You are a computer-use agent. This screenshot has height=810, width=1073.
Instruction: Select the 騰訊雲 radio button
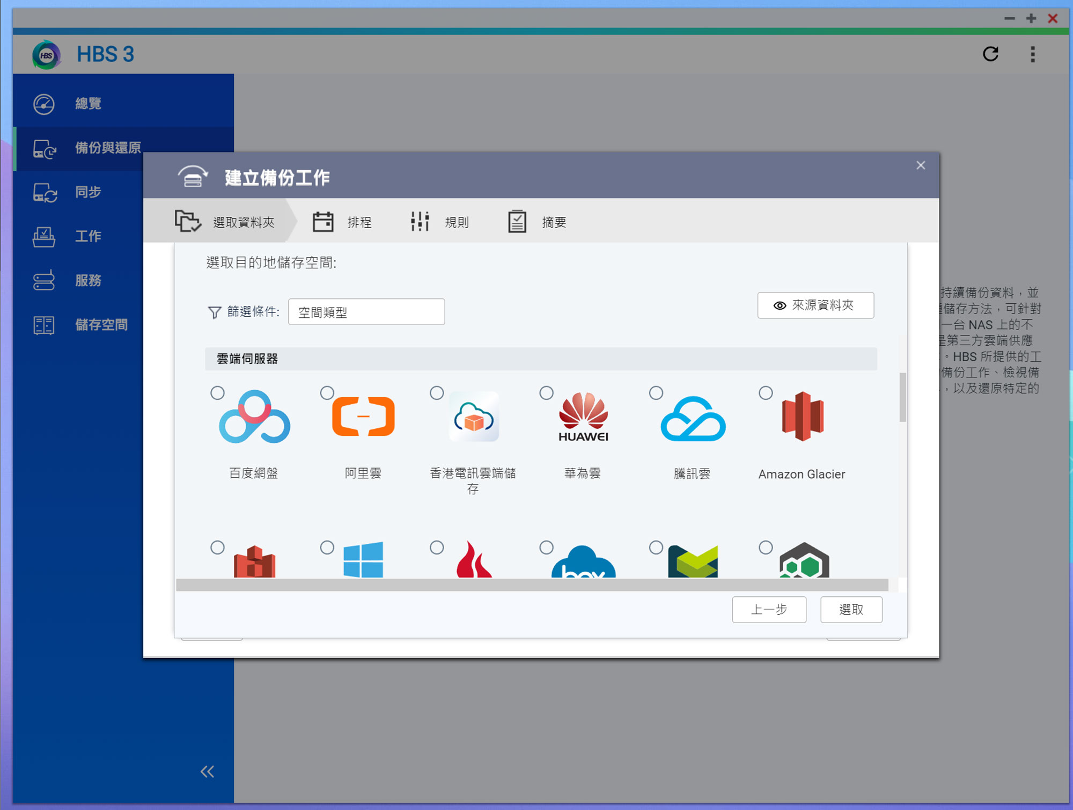pyautogui.click(x=656, y=393)
